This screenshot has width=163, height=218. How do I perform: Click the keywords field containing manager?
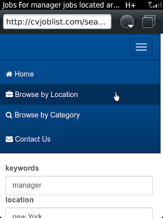[79, 185]
